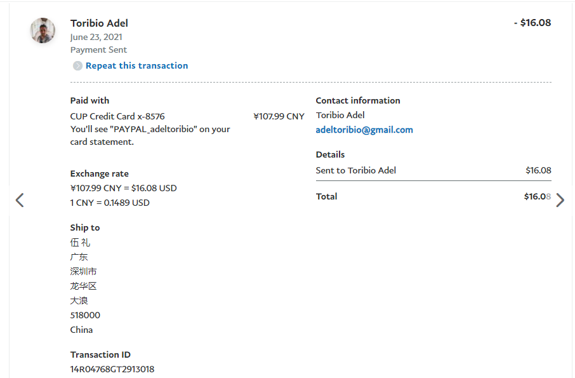Image resolution: width=575 pixels, height=378 pixels.
Task: Click the Ship to heading
Action: 85,227
